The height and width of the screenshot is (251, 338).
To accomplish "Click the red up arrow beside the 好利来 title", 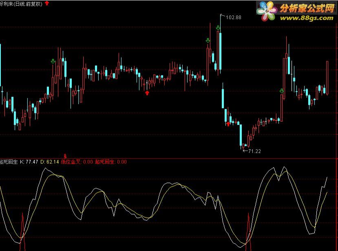I will [x=47, y=3].
